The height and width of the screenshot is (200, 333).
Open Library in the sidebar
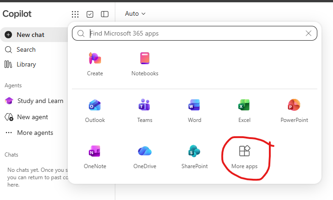pos(20,64)
